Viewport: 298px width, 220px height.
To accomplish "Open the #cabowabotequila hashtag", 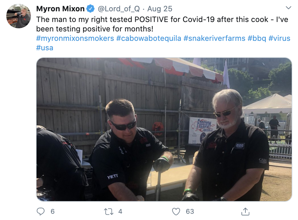I will (x=149, y=38).
